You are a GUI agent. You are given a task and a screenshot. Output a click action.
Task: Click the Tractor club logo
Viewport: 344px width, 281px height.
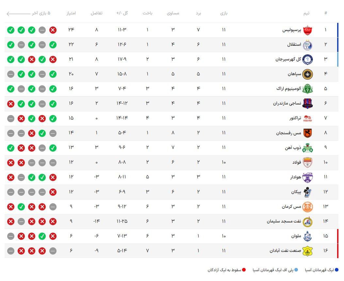pos(308,119)
